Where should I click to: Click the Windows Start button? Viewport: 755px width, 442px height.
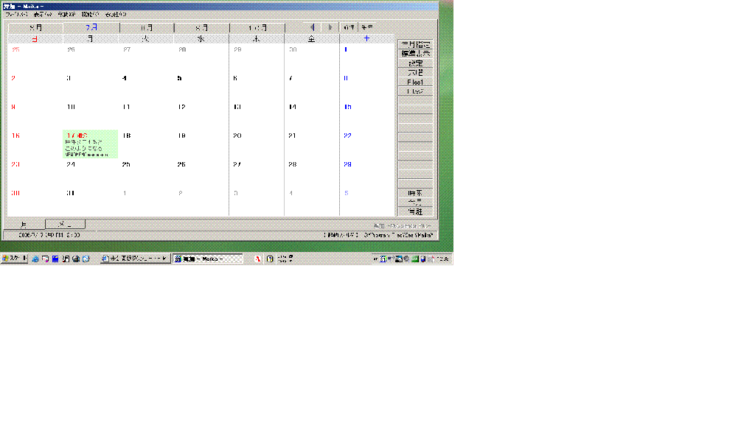click(14, 259)
